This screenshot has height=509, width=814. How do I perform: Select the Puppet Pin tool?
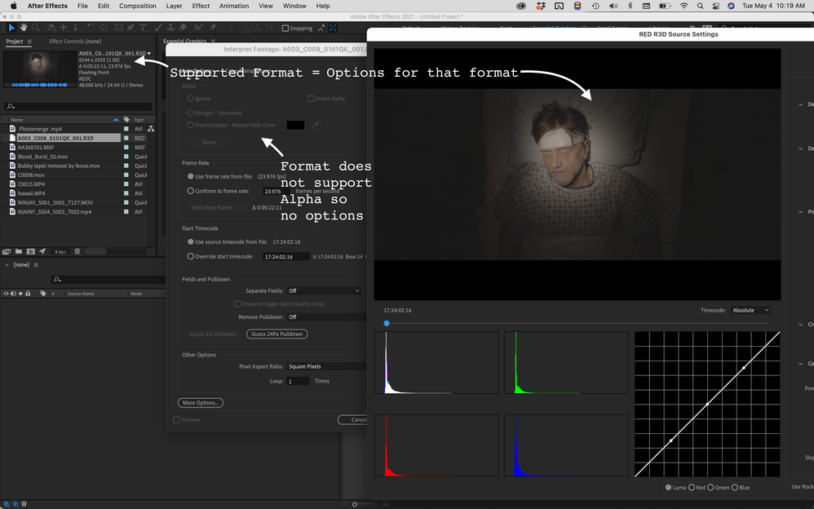(213, 28)
